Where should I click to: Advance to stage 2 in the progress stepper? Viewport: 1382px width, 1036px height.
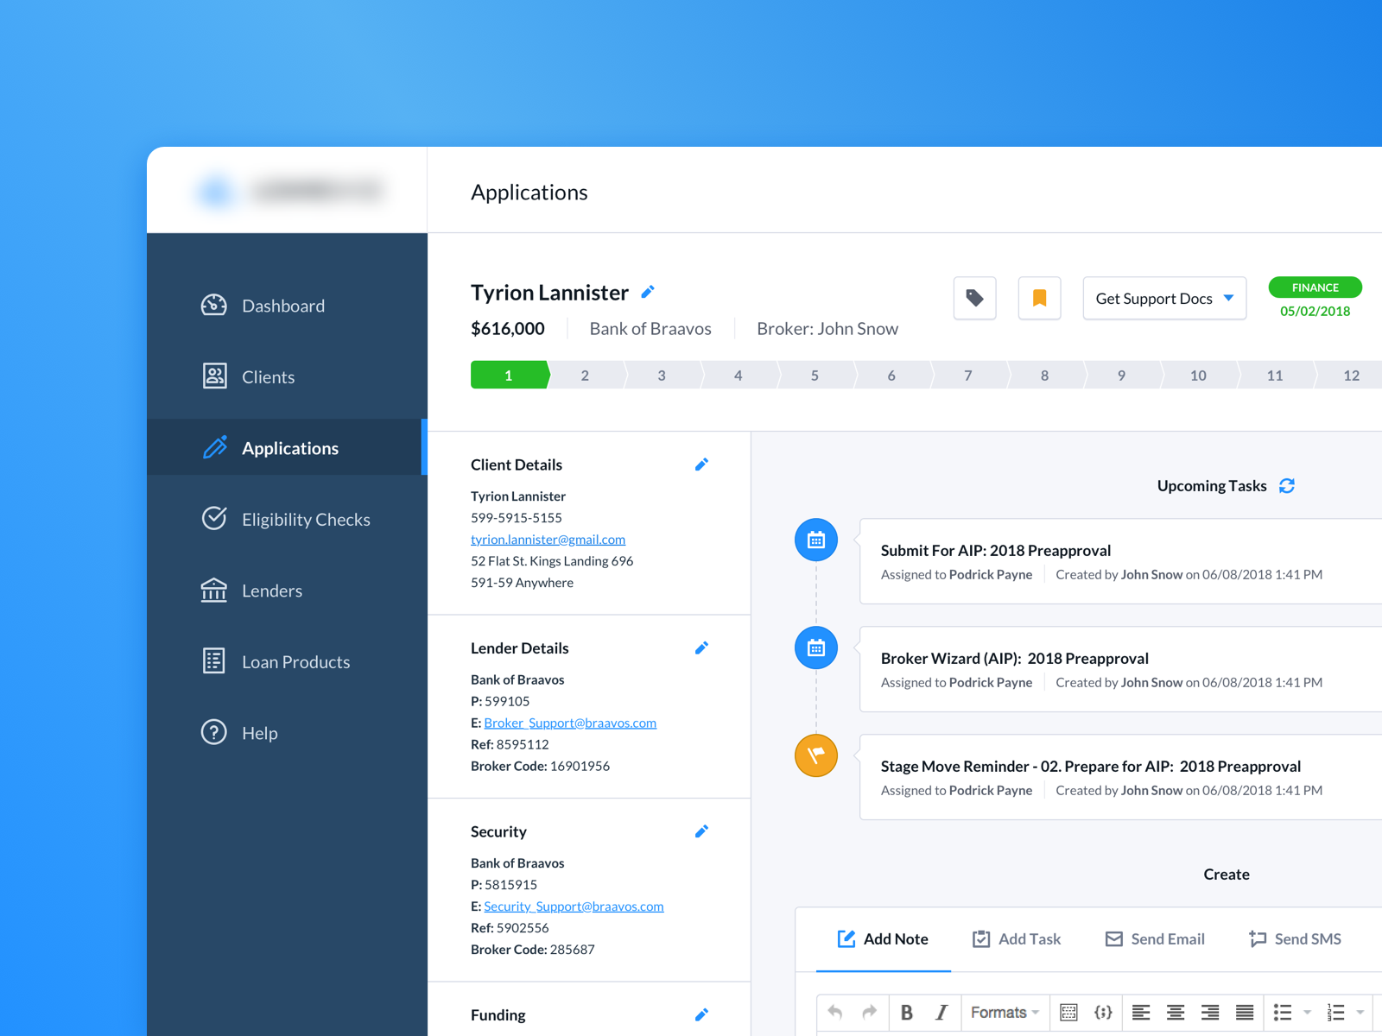[x=585, y=375]
